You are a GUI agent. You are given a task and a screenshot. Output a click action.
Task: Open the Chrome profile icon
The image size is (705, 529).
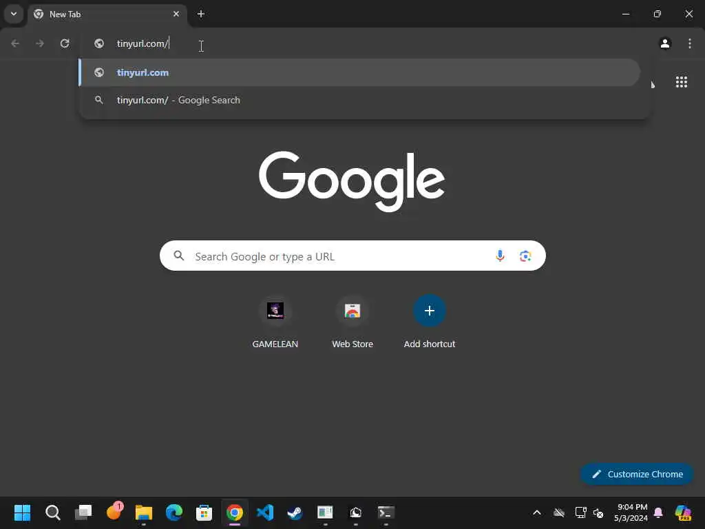click(x=665, y=43)
